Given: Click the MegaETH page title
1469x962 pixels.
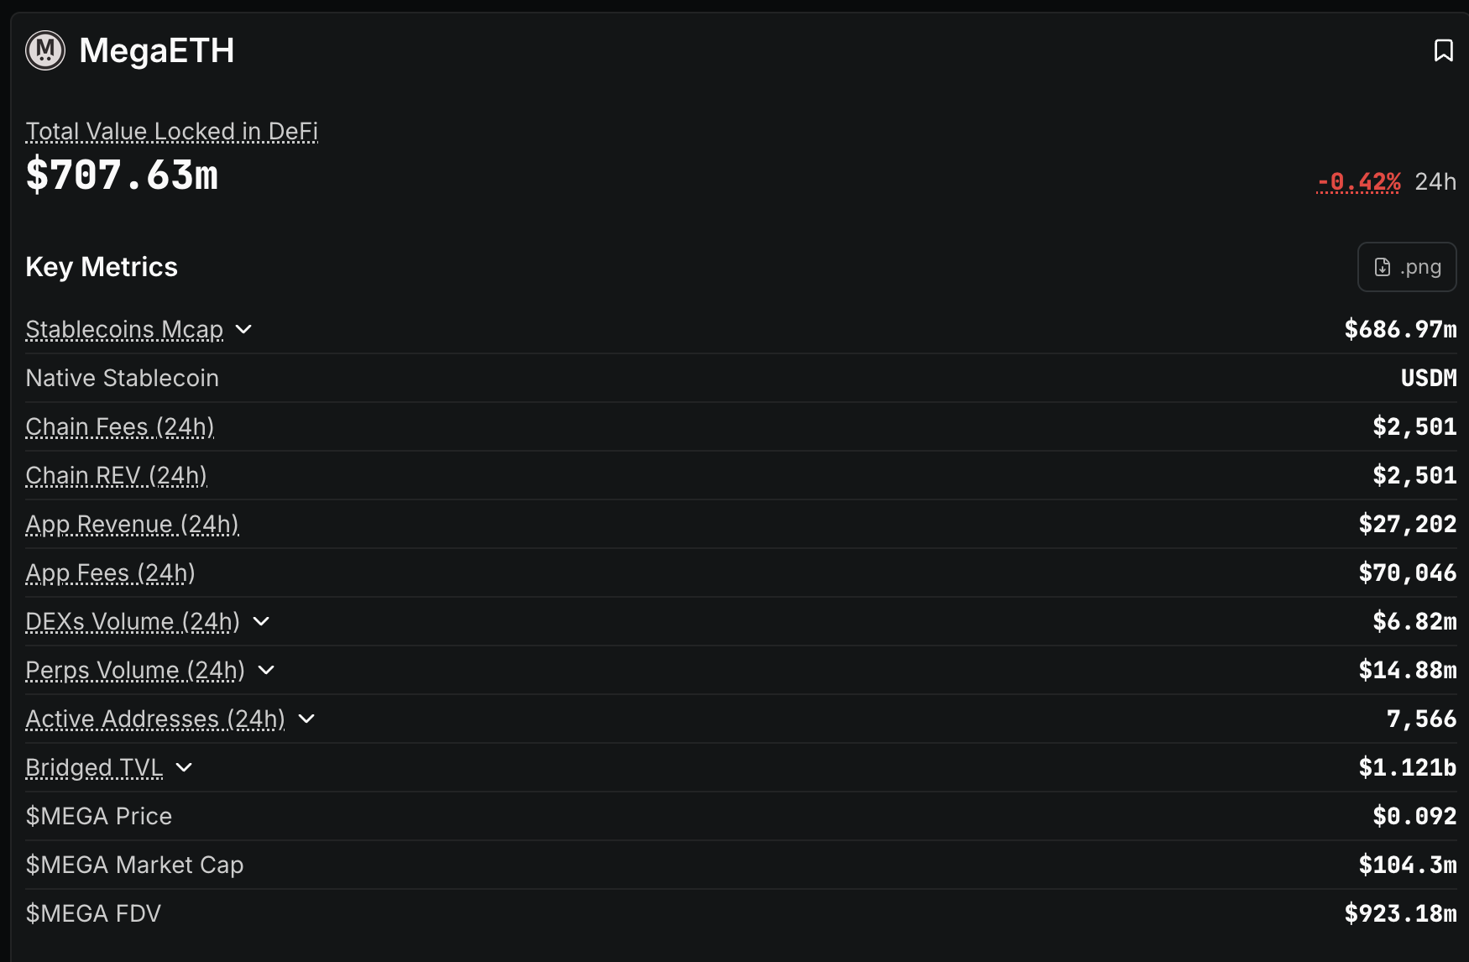Looking at the screenshot, I should tap(157, 50).
